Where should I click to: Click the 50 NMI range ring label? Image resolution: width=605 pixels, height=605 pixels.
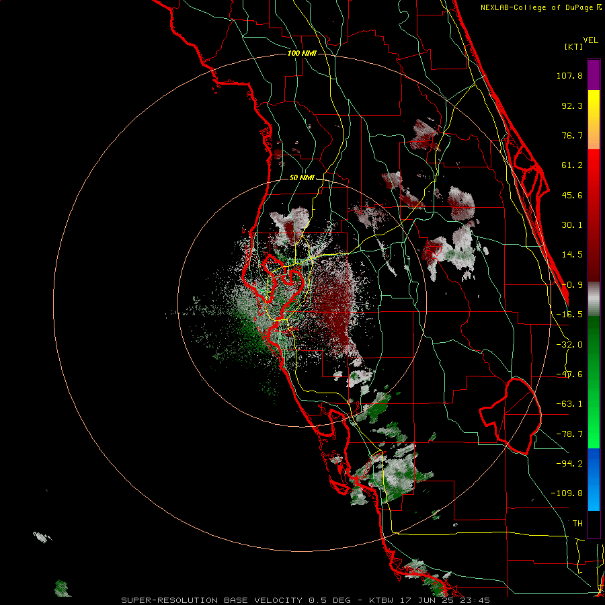(302, 178)
